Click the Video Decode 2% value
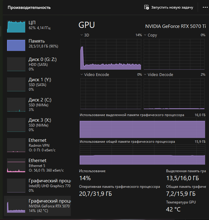Image resolution: width=209 pixels, height=220 pixels. point(203,74)
